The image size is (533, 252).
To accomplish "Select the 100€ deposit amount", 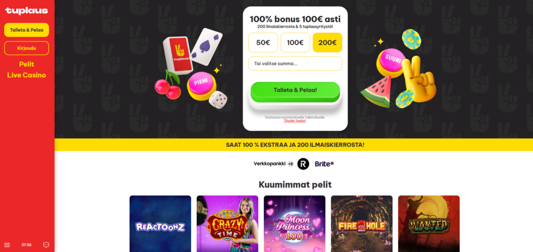I will tap(295, 43).
